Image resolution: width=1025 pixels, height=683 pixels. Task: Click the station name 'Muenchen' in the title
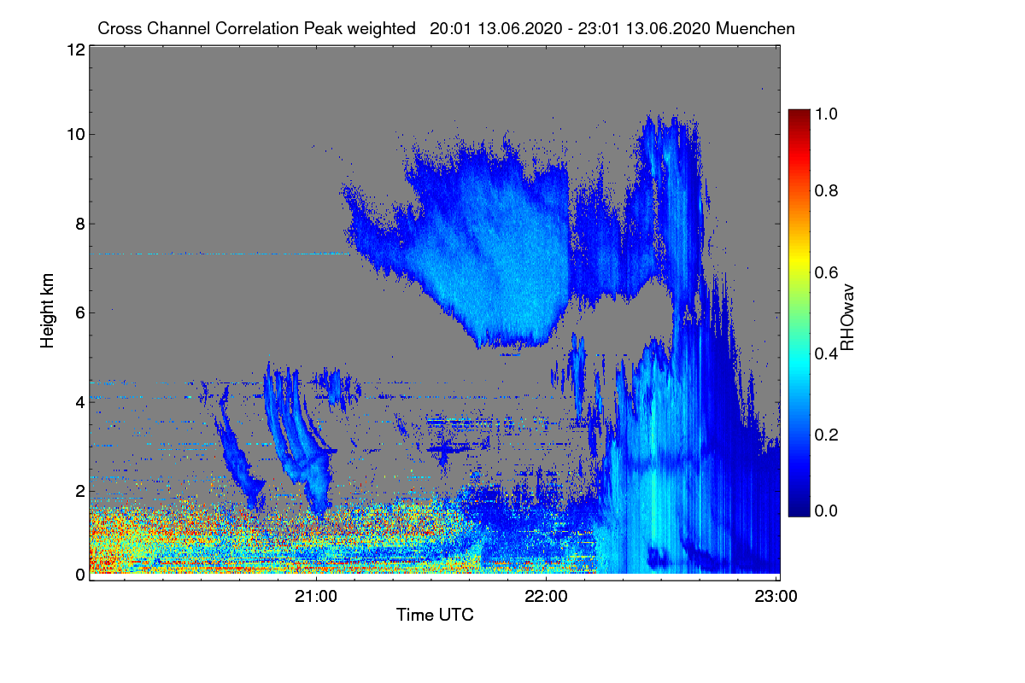(x=757, y=28)
